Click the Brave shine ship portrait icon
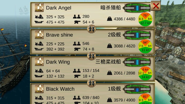This screenshot has width=185, height=104. click(x=39, y=35)
